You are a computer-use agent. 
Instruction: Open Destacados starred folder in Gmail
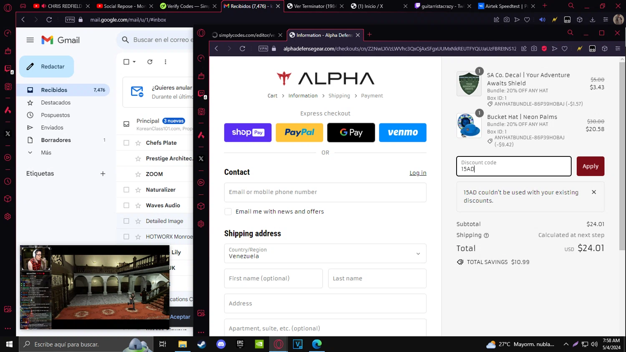tap(56, 103)
